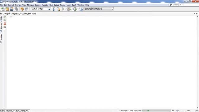
Task: Click the Build Project hammer icon
Action: pos(54,9)
